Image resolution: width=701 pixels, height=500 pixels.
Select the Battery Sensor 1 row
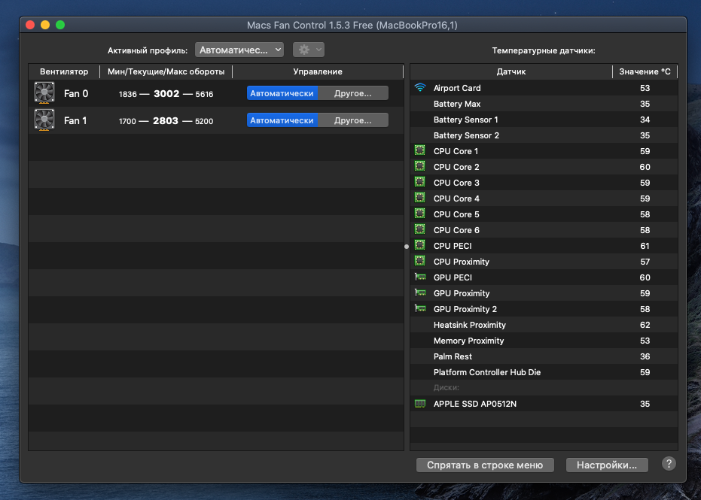[544, 120]
